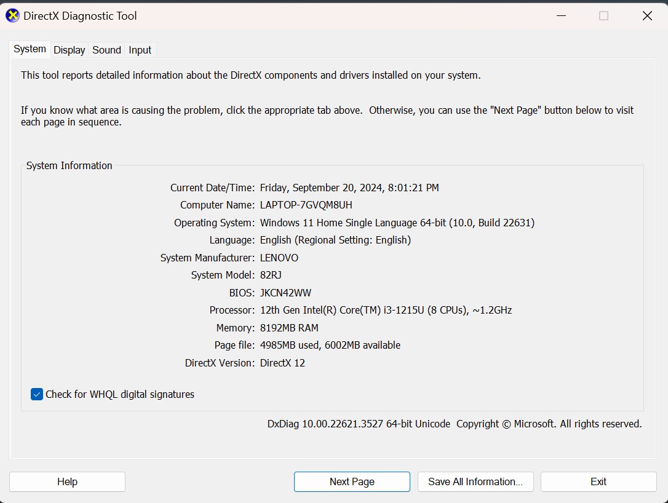
Task: Click the 8192MB RAM memory value
Action: tap(289, 328)
